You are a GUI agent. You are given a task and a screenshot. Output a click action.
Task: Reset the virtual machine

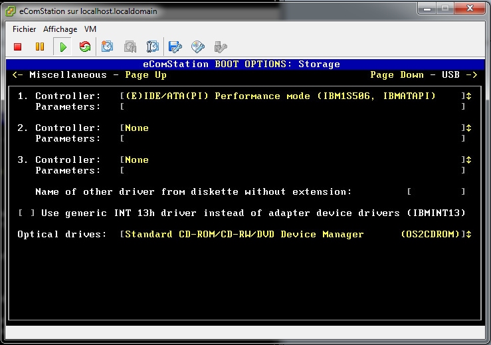point(85,47)
